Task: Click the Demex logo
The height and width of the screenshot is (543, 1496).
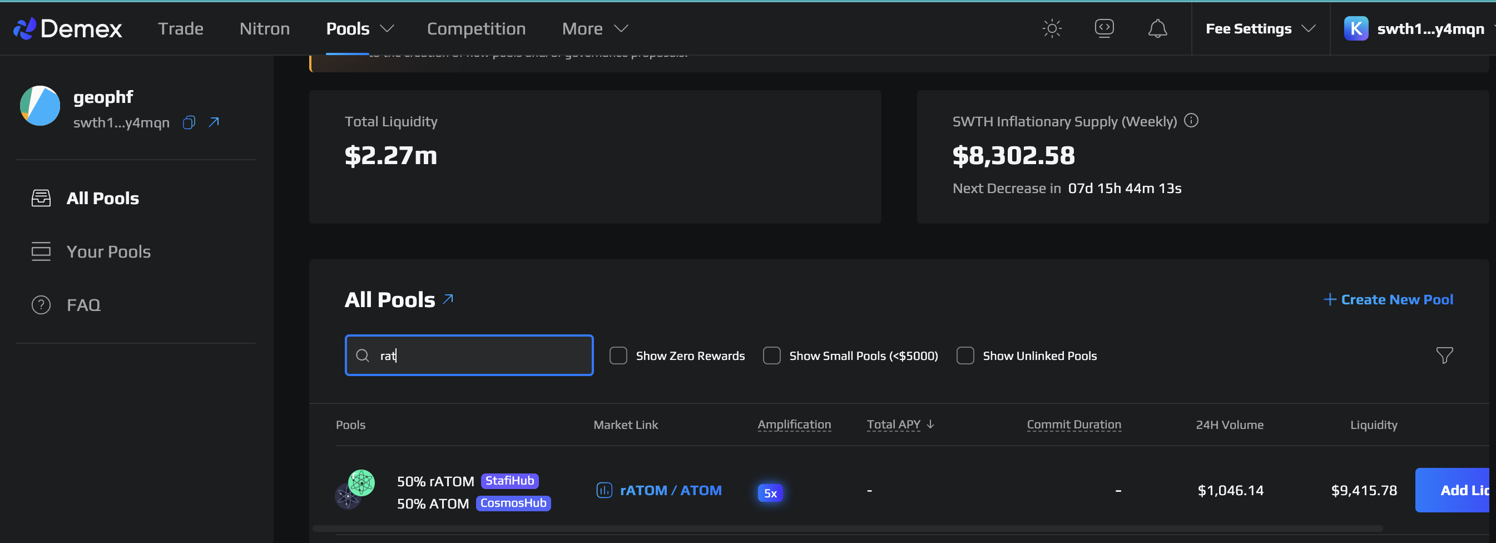Action: [67, 28]
